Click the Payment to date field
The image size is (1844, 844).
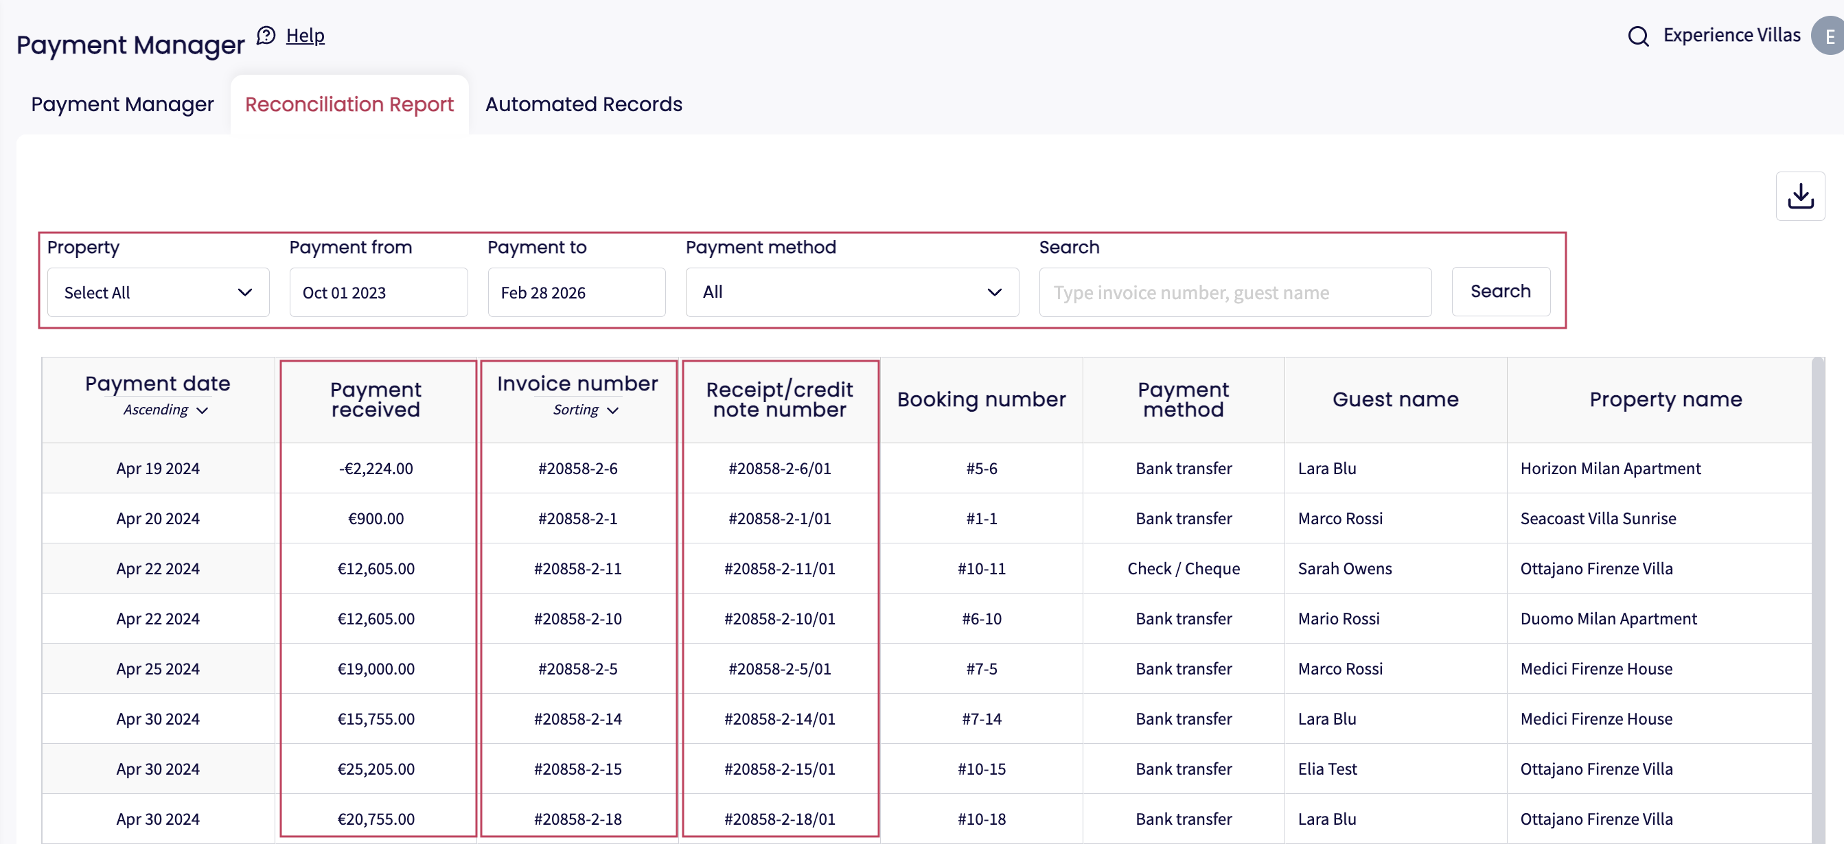coord(576,292)
